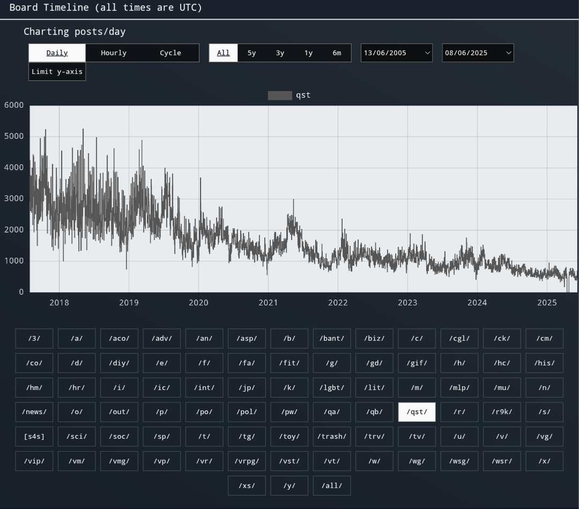The image size is (579, 509).
Task: Select the /all/ boards option
Action: coord(332,486)
